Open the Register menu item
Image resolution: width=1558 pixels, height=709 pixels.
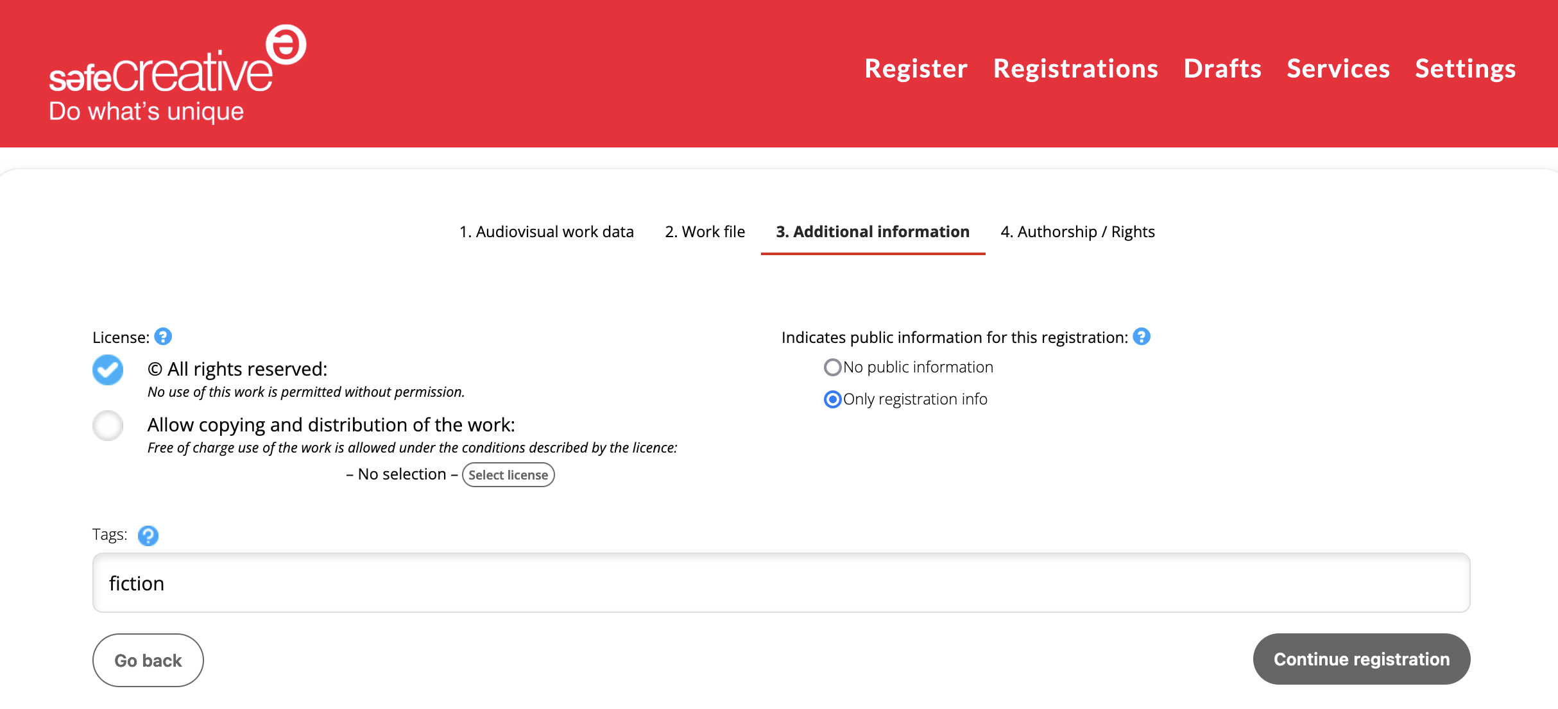[916, 69]
